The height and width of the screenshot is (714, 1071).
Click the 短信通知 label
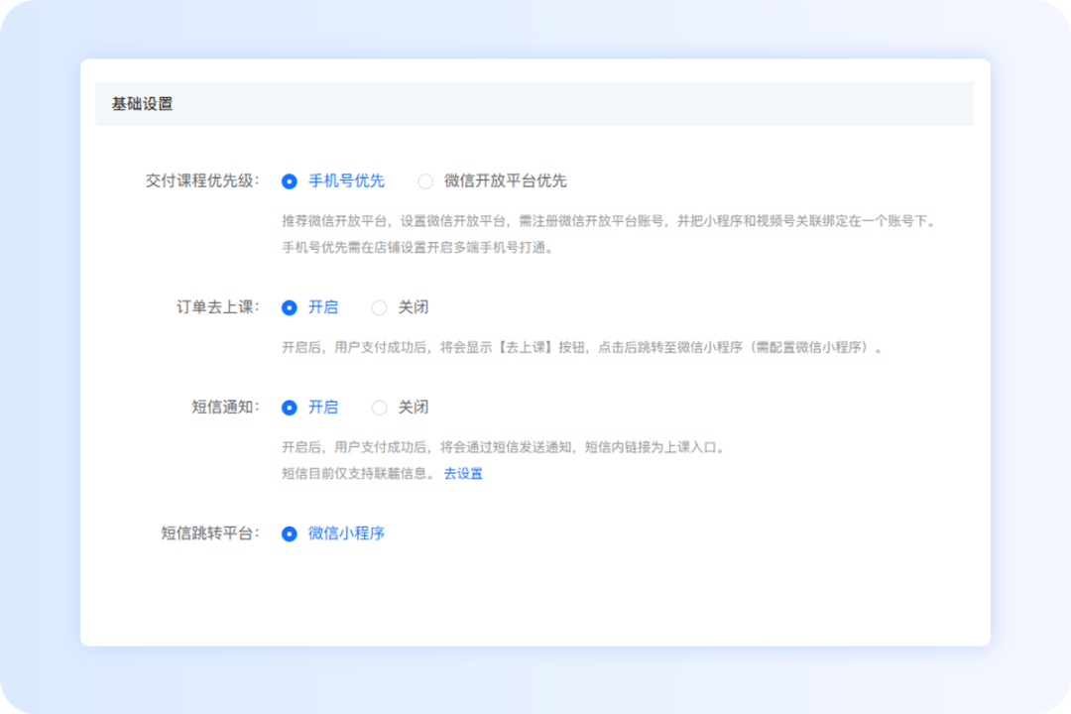(x=225, y=408)
